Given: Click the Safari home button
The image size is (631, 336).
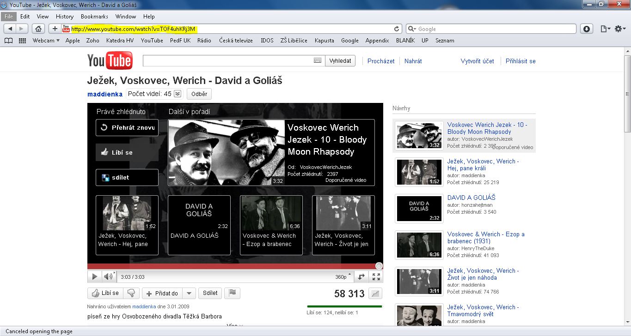Looking at the screenshot, I should (39, 29).
